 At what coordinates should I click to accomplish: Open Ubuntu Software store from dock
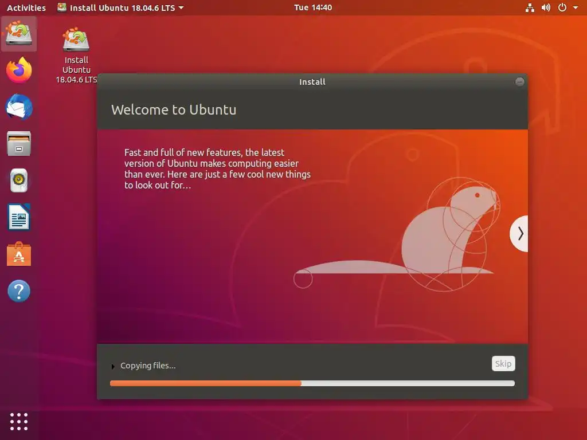(19, 254)
